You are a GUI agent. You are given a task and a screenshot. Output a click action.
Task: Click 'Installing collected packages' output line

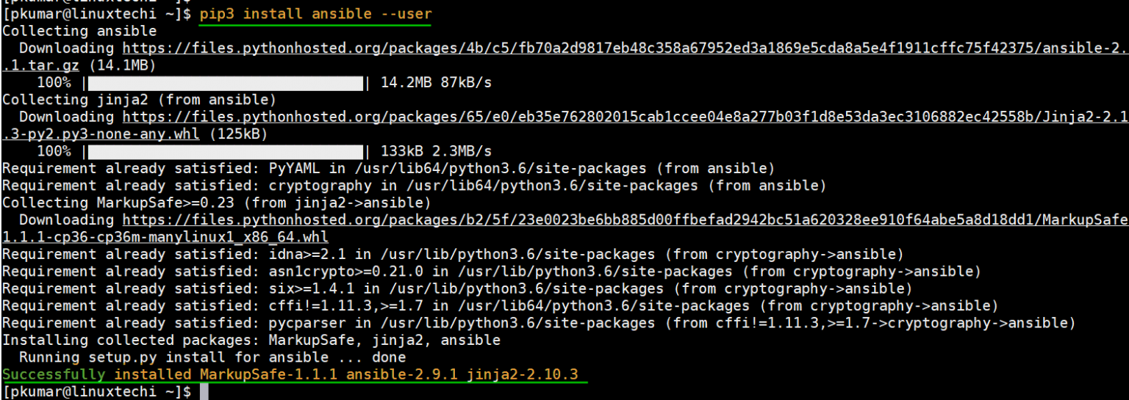click(x=251, y=341)
